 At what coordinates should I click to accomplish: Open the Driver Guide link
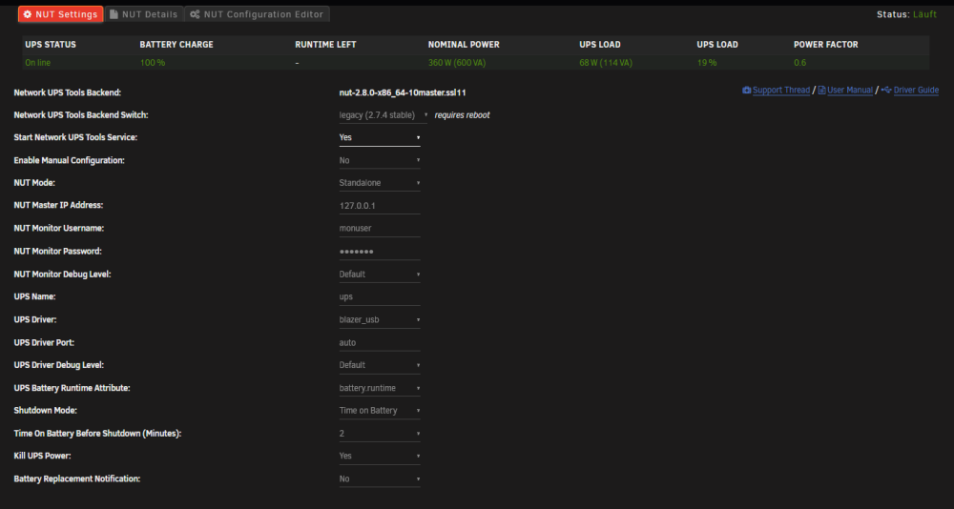pos(916,90)
